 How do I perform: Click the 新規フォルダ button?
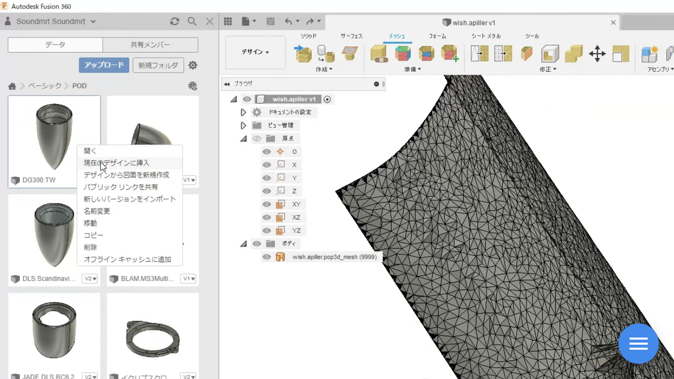158,65
